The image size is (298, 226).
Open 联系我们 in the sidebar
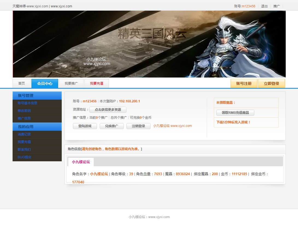(x=24, y=150)
